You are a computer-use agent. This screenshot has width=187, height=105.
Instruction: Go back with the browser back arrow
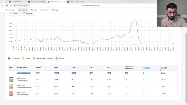pos(2,6)
